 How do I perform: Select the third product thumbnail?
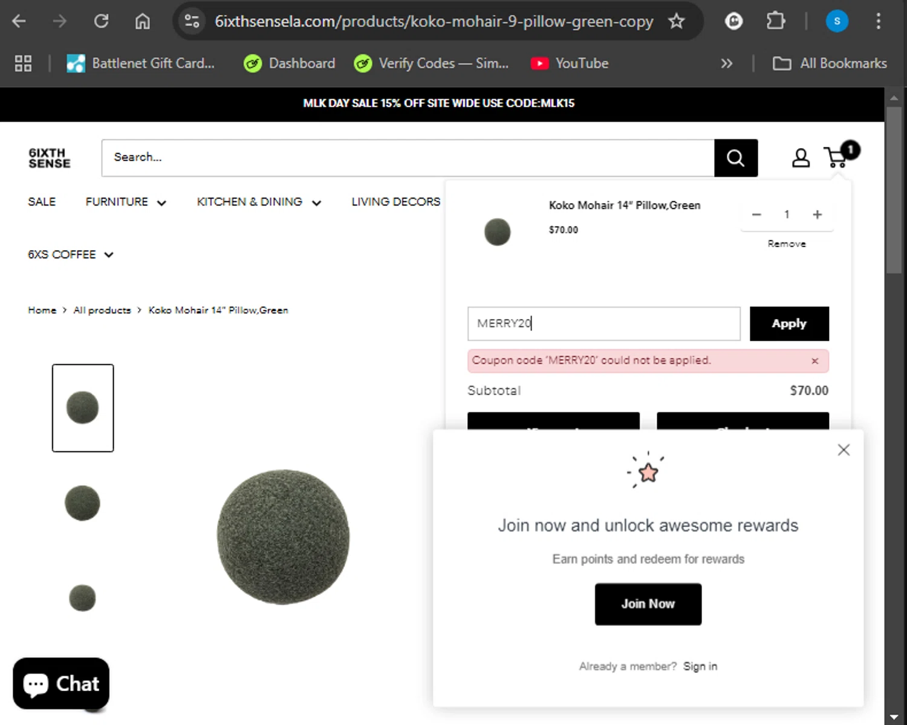82,598
